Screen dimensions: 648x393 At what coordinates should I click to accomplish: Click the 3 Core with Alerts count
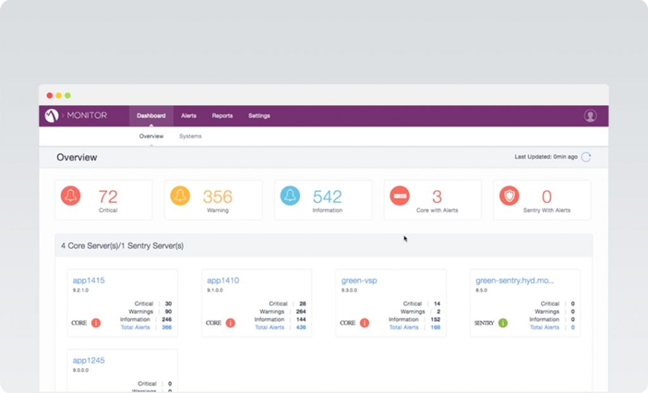[x=437, y=197]
